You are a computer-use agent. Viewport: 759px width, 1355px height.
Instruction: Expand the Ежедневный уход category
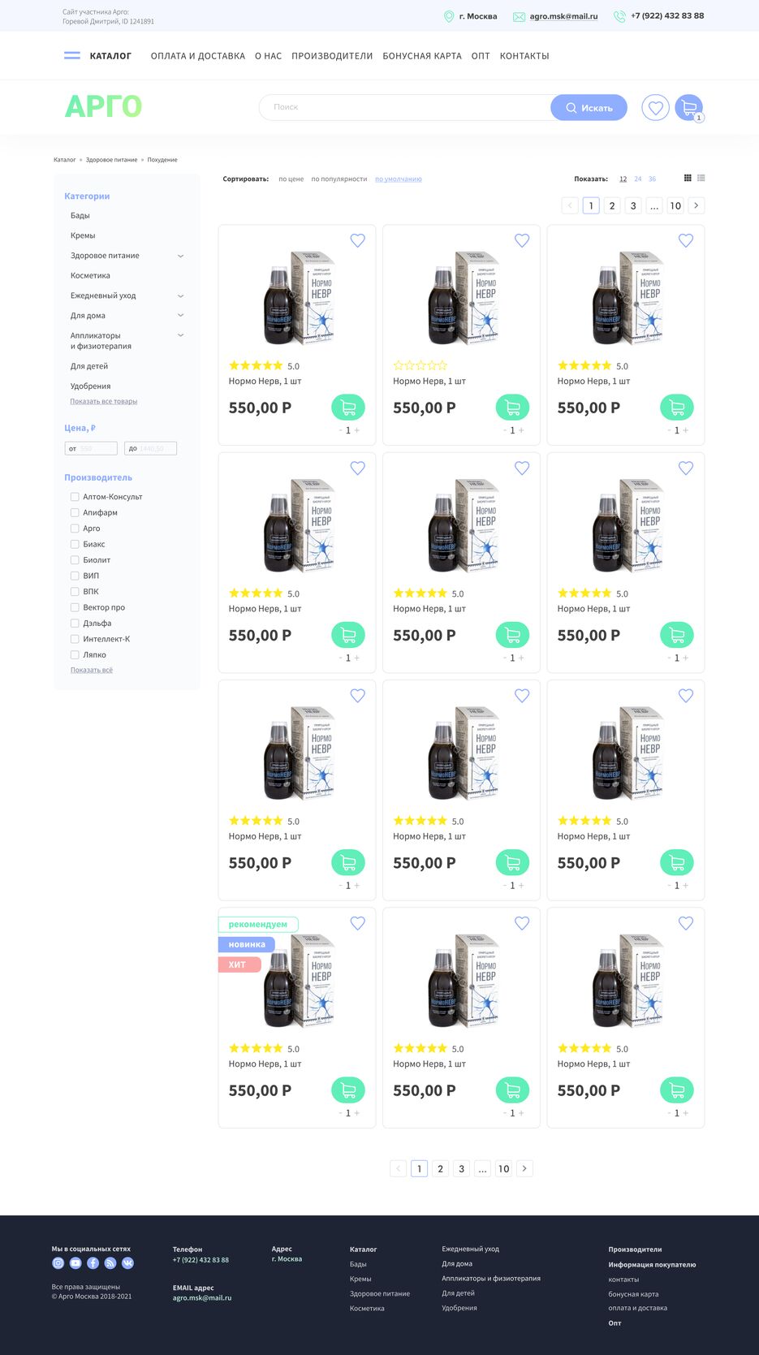point(180,296)
